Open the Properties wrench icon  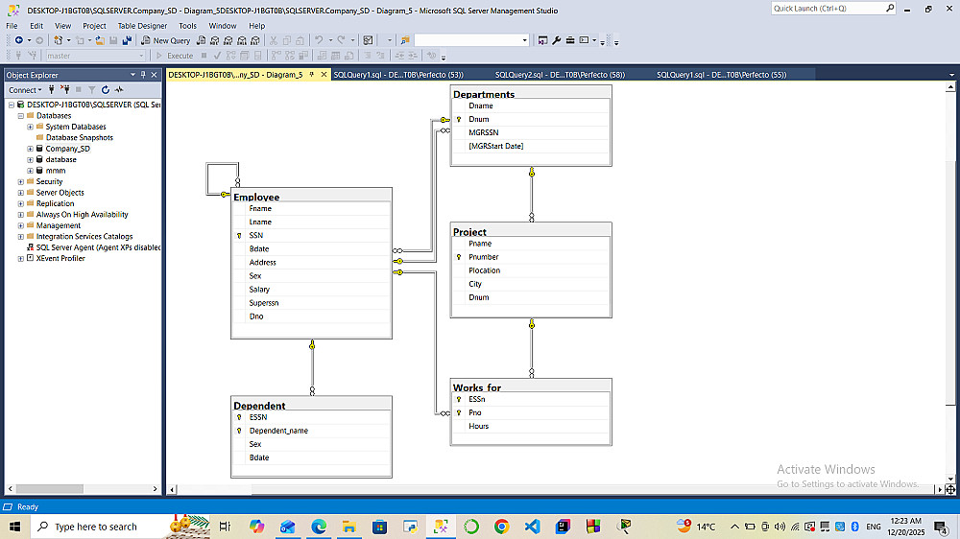coord(556,40)
